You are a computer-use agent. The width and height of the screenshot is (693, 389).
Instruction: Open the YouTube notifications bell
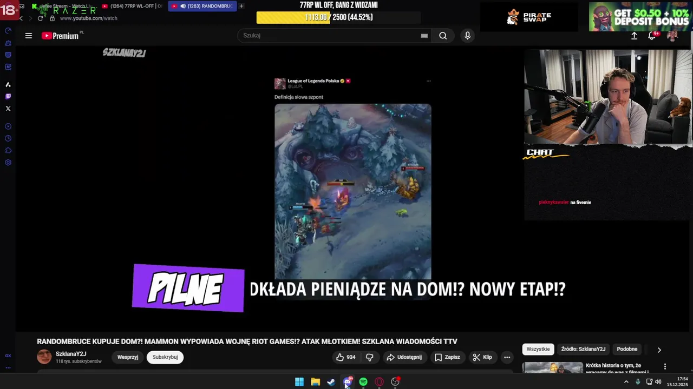click(x=652, y=36)
